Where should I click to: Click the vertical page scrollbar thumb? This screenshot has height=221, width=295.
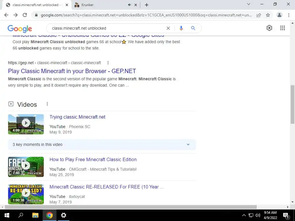pyautogui.click(x=292, y=104)
